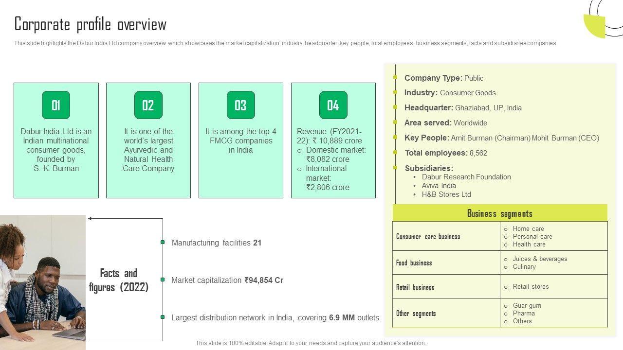The image size is (623, 350).
Task: Click bullet marker next to Company Type
Action: point(396,78)
